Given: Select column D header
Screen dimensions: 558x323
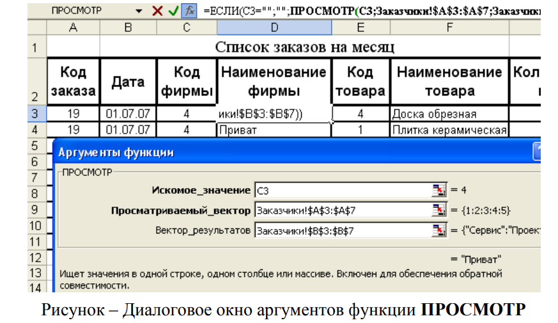Looking at the screenshot, I should coord(274,28).
